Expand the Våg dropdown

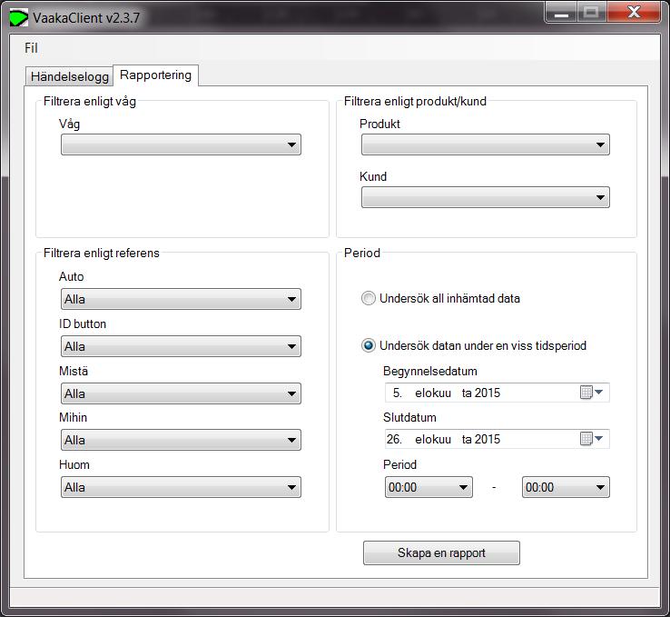pyautogui.click(x=182, y=144)
